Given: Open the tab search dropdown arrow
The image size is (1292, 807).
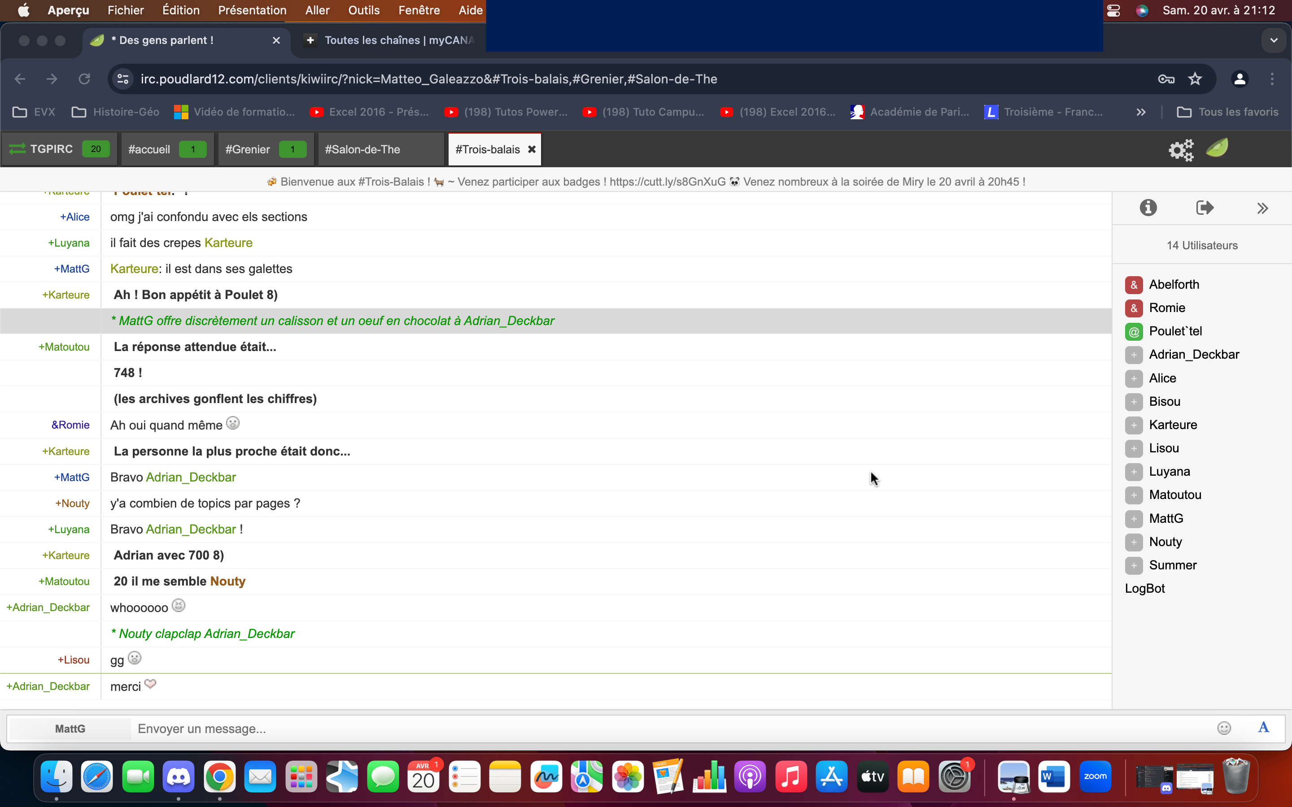Looking at the screenshot, I should (x=1274, y=40).
